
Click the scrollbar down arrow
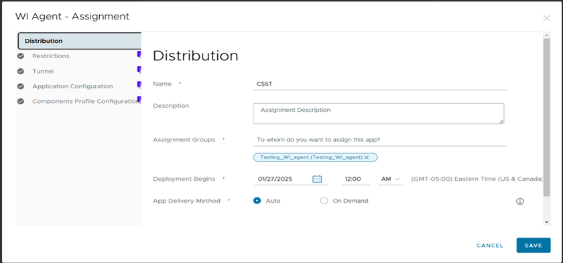coord(546,222)
